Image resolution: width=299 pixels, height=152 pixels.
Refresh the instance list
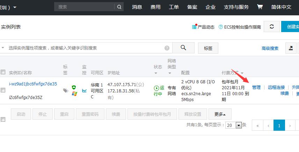pos(271,27)
